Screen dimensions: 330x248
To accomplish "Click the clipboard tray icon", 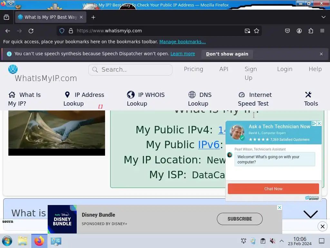I will [x=263, y=241].
